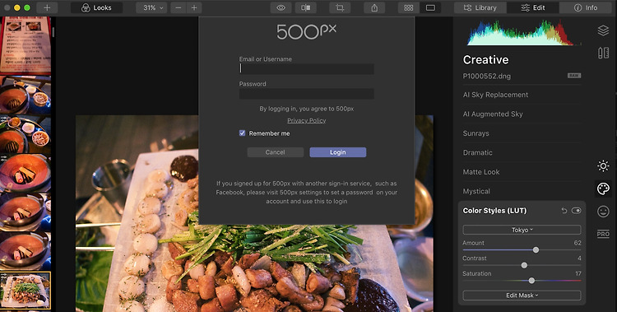Adjust the Amount slider handle

(536, 249)
